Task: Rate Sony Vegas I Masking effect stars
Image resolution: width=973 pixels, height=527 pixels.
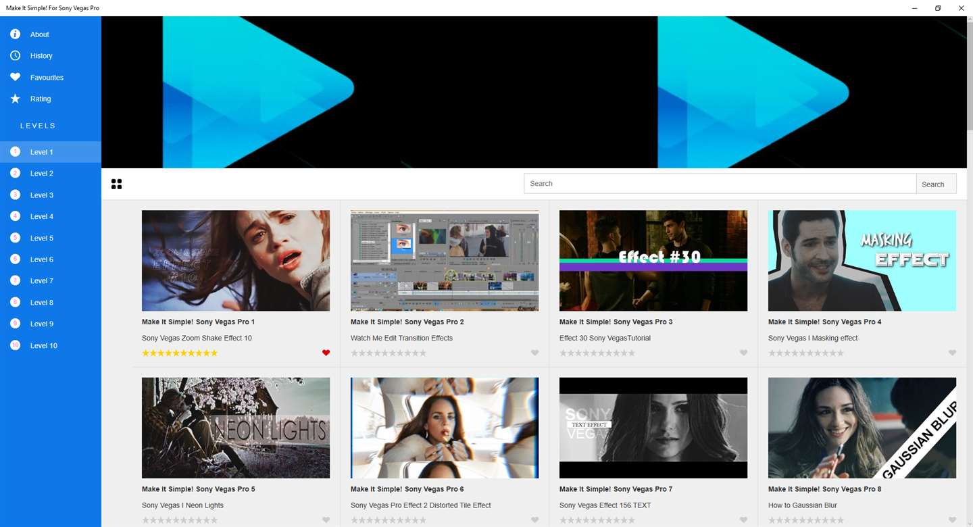Action: click(x=806, y=353)
